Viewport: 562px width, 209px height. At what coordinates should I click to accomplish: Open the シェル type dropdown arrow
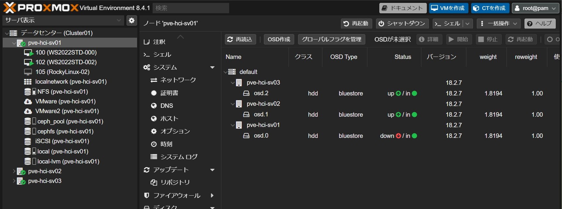(x=468, y=23)
